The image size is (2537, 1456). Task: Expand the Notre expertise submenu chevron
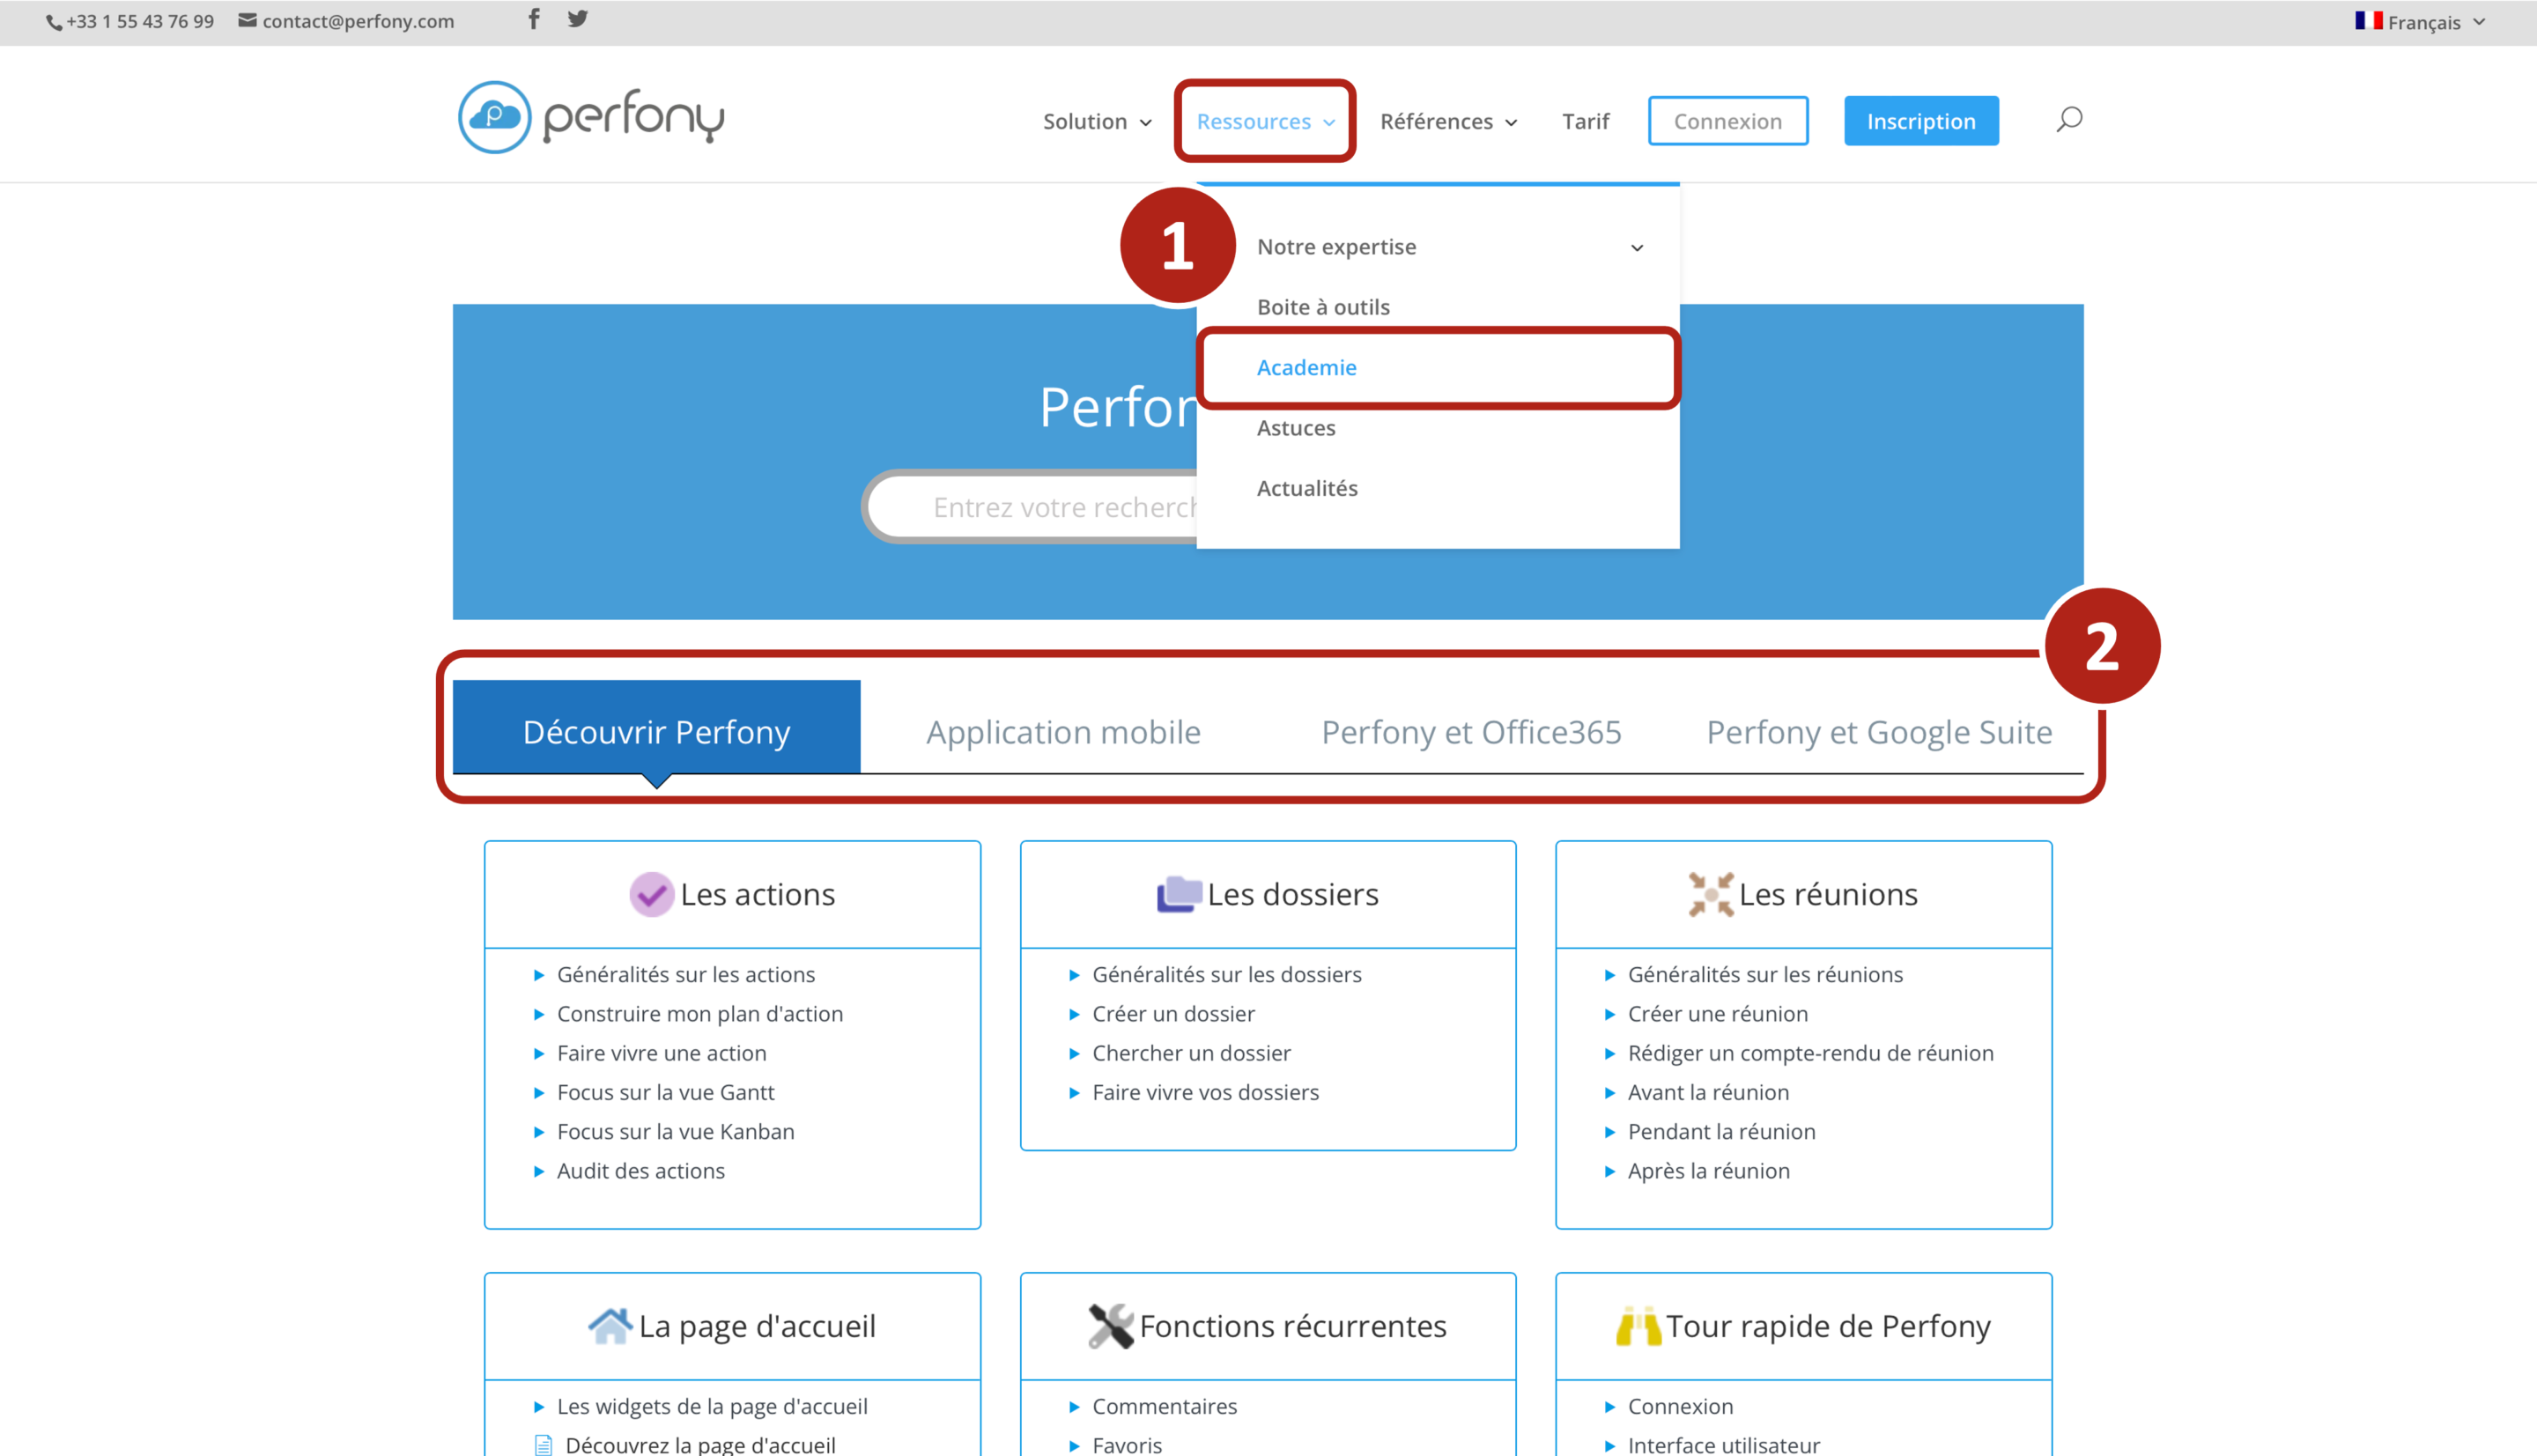1637,247
